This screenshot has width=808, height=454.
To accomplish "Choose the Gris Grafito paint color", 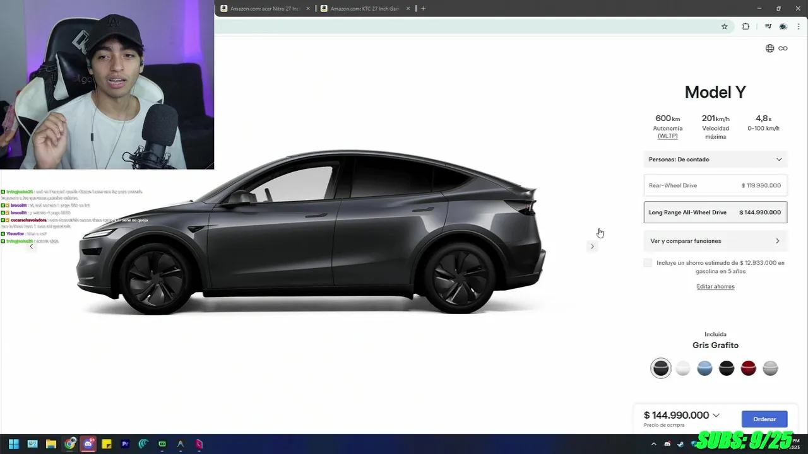I will pyautogui.click(x=661, y=368).
